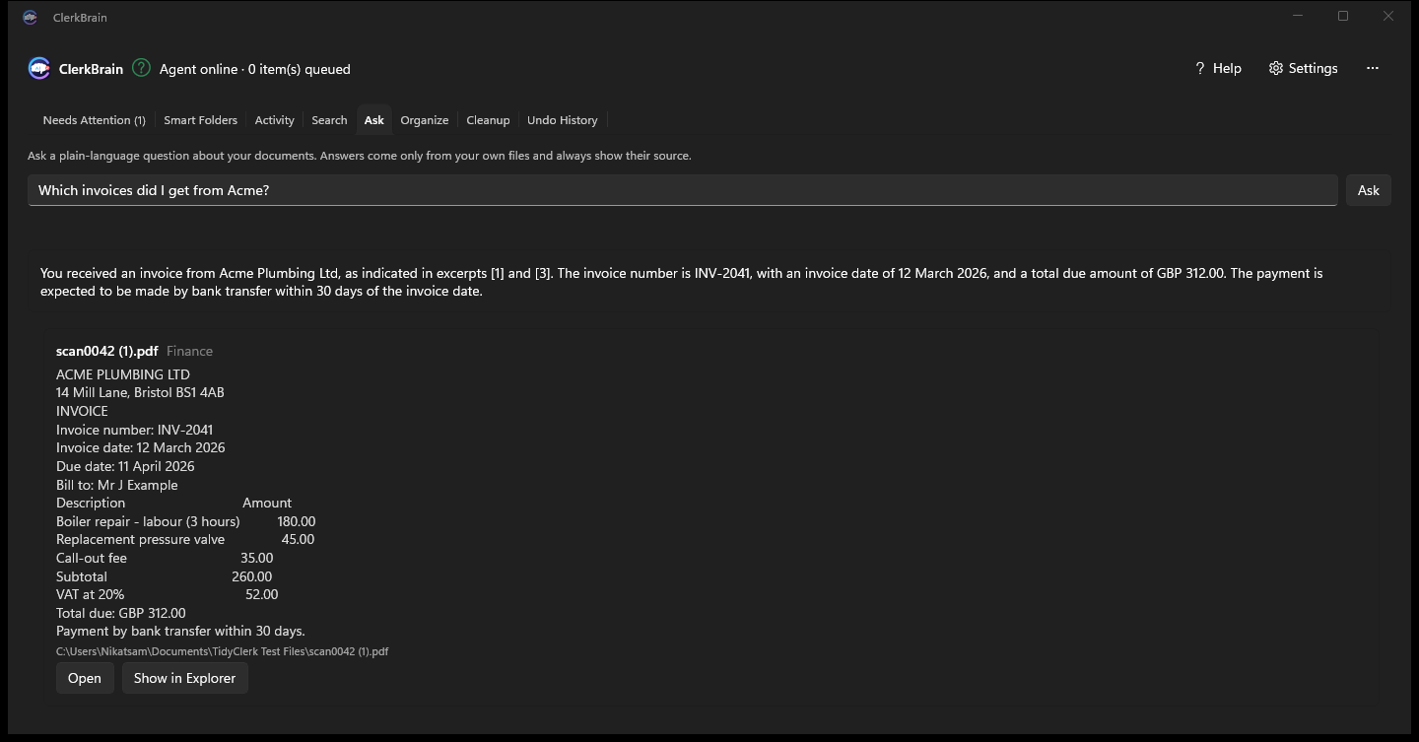Click the file path of scan0042 (1).pdf
This screenshot has width=1419, height=742.
222,651
